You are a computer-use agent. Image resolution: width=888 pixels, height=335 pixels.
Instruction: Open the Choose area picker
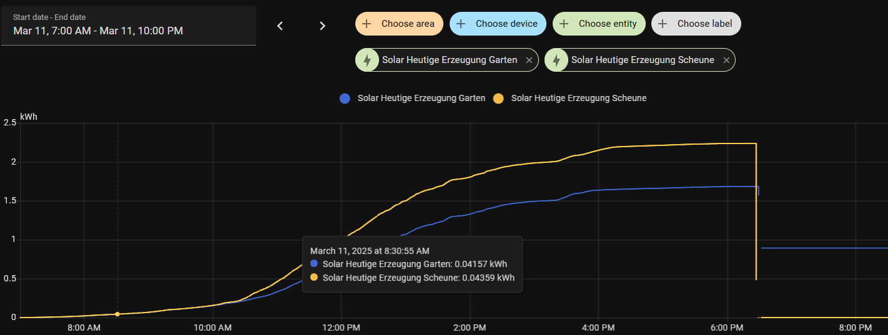400,24
